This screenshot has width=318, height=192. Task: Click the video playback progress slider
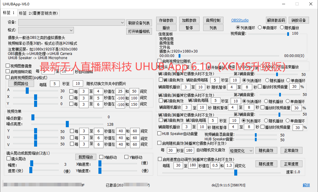229,56
